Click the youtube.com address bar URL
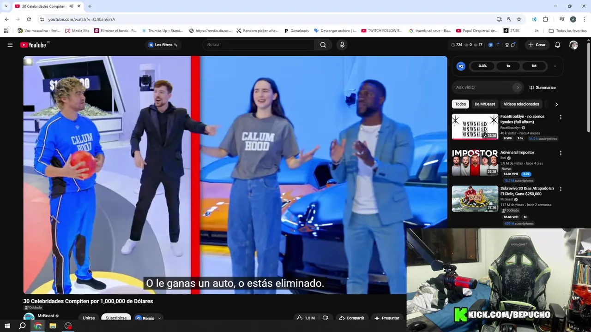 [x=82, y=19]
